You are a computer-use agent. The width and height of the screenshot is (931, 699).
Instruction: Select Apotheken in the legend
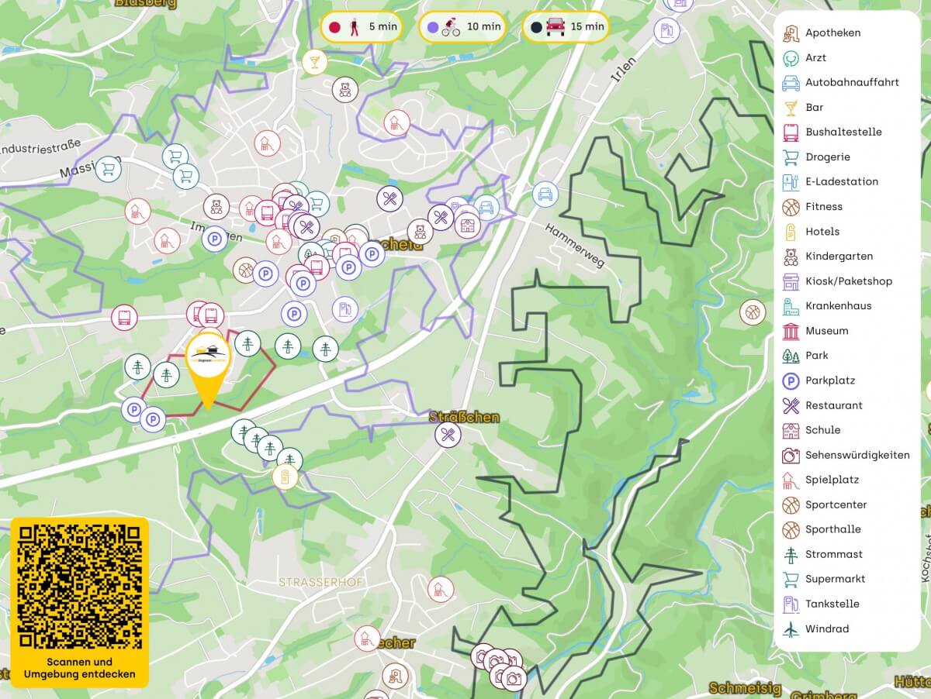point(832,33)
